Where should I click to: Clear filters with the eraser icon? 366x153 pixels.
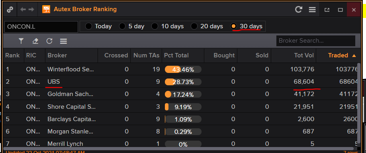tap(35, 41)
